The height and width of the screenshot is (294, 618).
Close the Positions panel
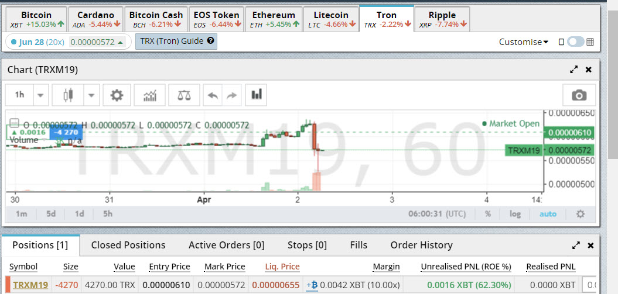(x=590, y=245)
